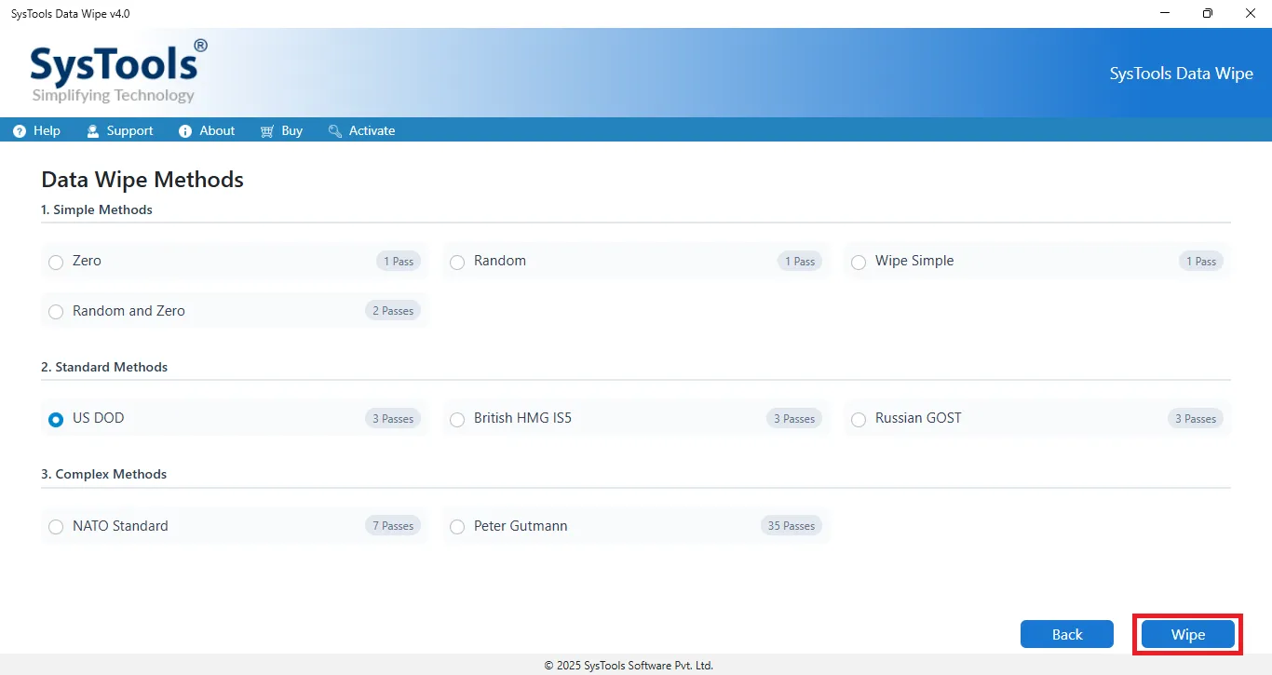The width and height of the screenshot is (1272, 675).
Task: Open the Activate key menu item
Action: click(361, 130)
